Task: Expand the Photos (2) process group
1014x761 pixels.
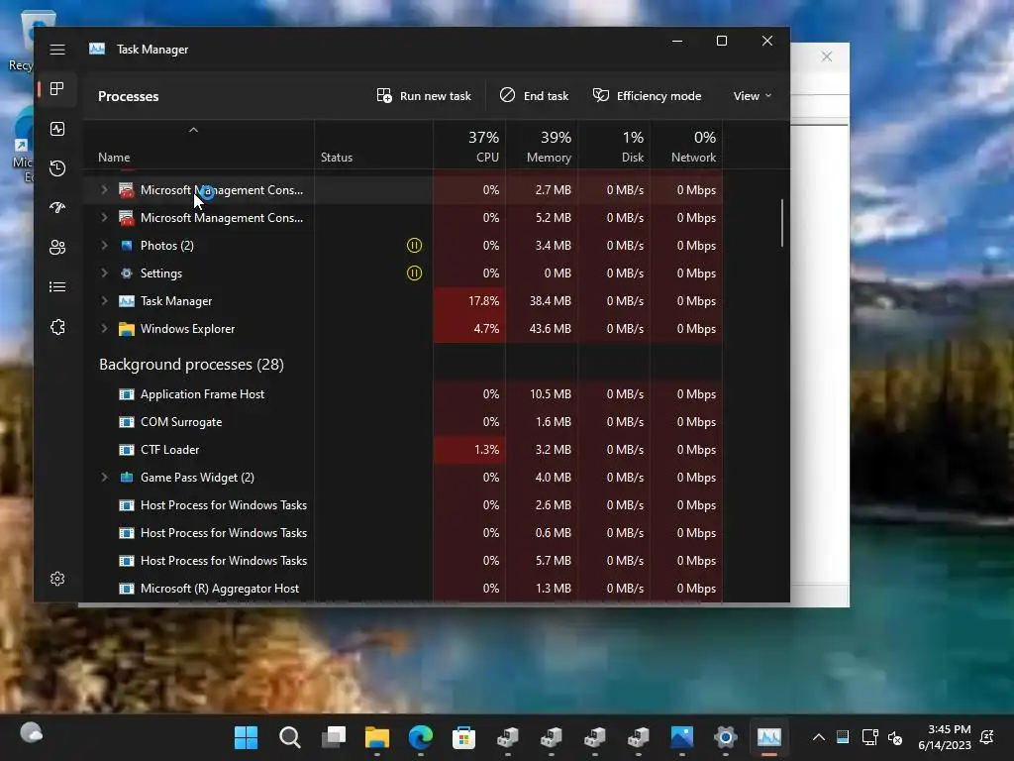Action: click(x=104, y=246)
